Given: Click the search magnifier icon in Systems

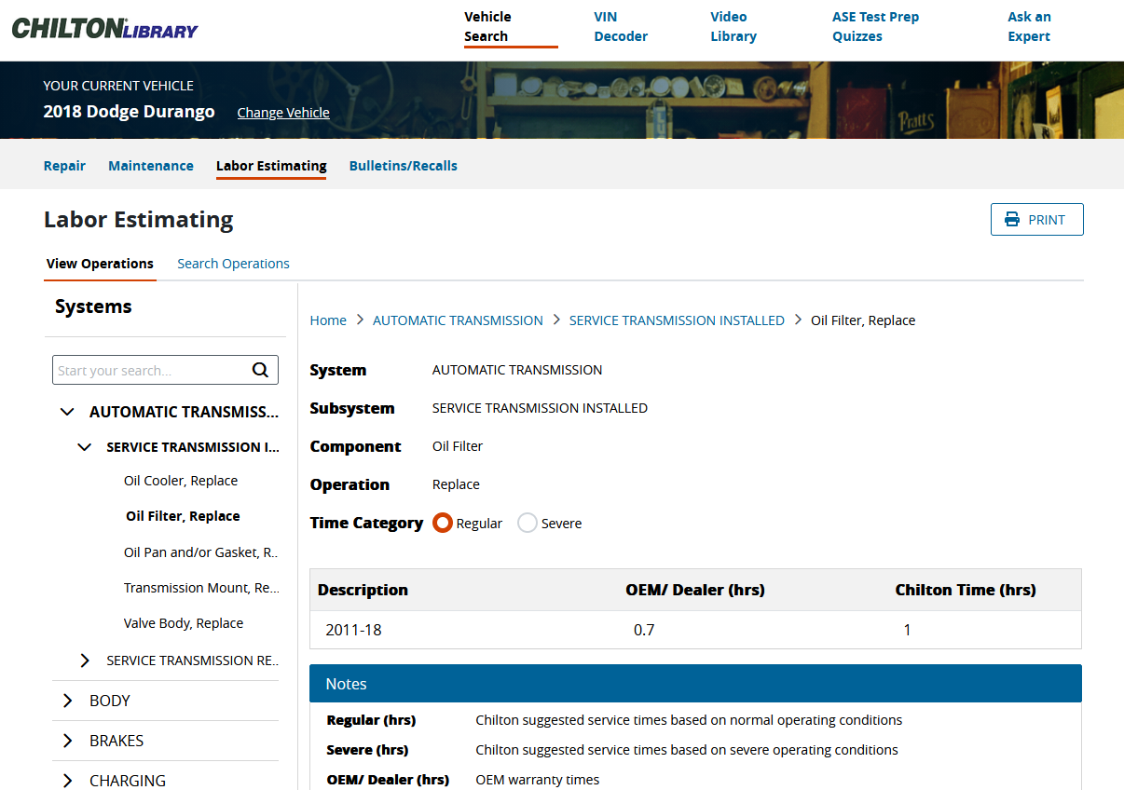Looking at the screenshot, I should (x=260, y=370).
